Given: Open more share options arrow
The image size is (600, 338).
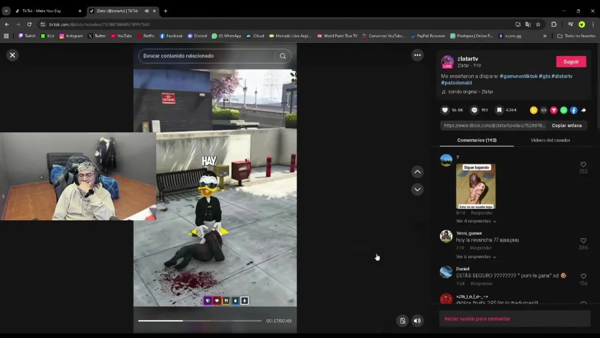Looking at the screenshot, I should coord(584,110).
